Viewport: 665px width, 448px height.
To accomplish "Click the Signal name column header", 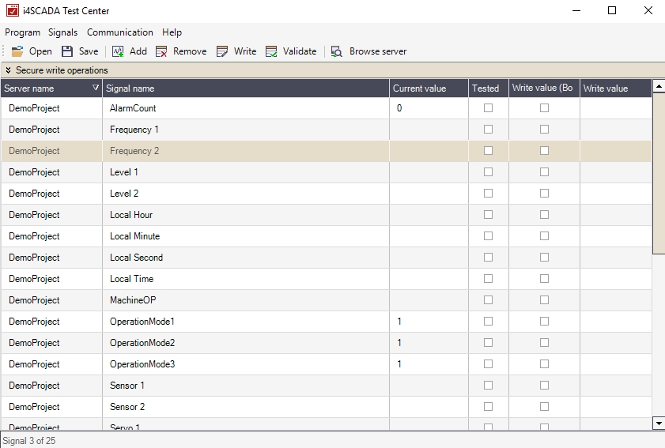I will coord(130,88).
